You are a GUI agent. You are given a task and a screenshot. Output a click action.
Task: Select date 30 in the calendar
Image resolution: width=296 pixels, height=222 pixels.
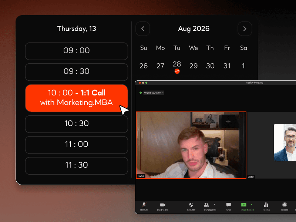pyautogui.click(x=210, y=66)
